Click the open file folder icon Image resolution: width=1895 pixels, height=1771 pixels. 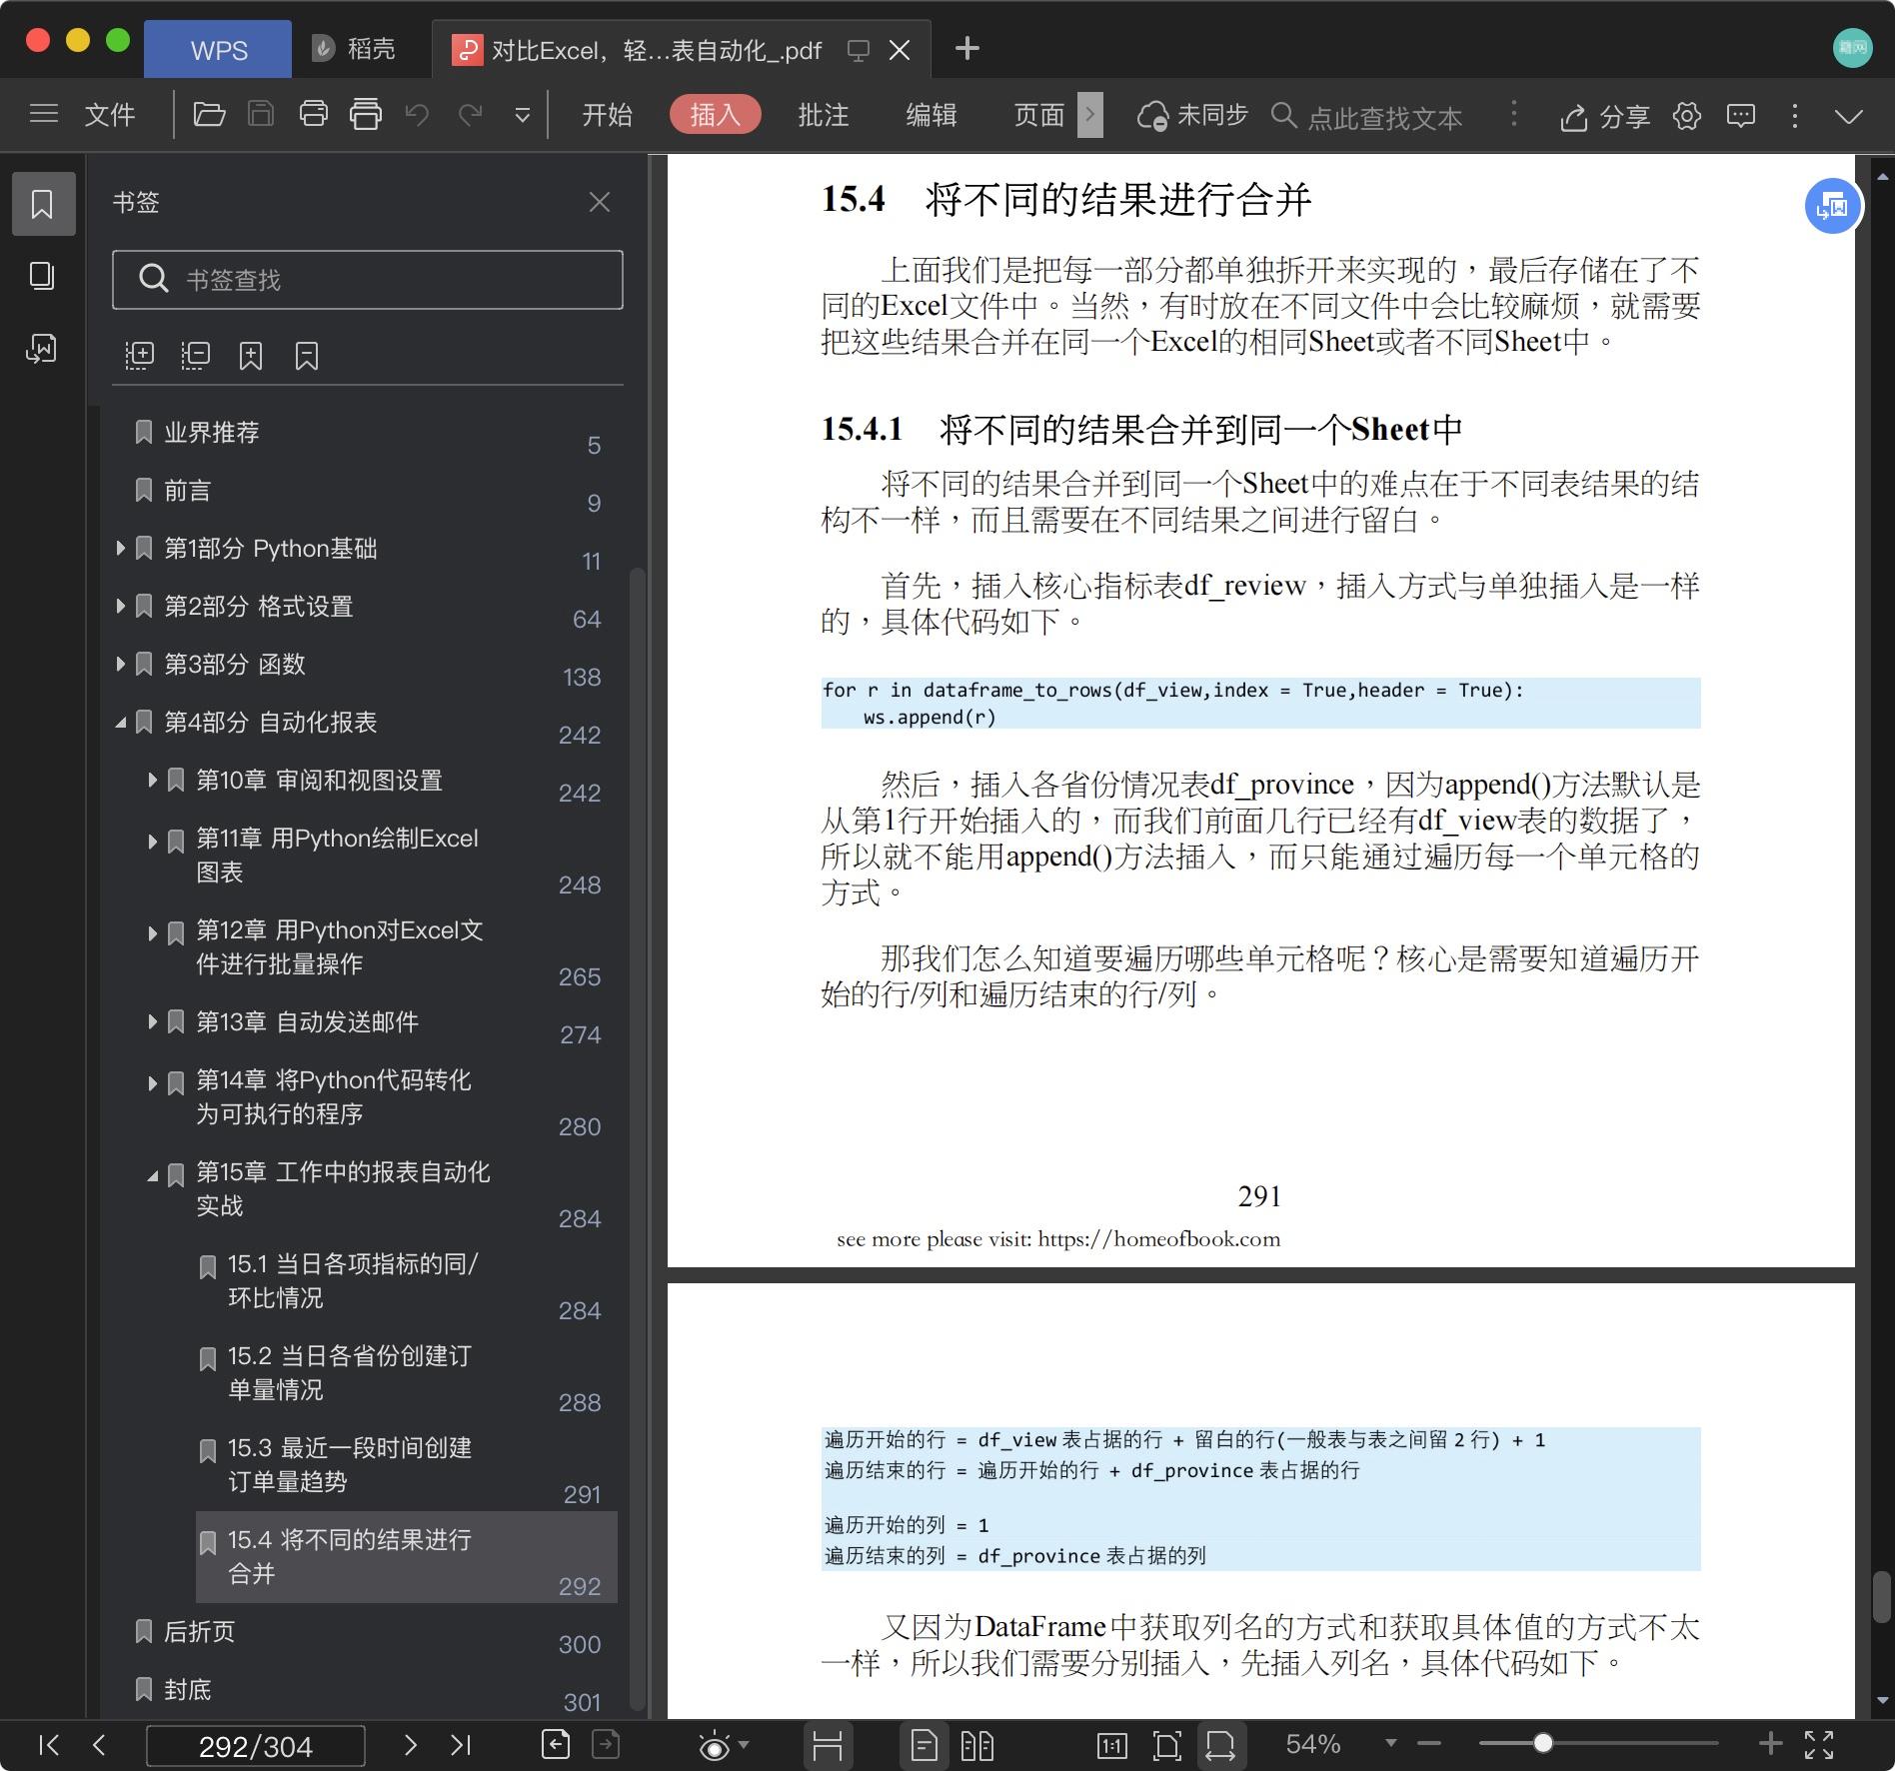tap(208, 115)
